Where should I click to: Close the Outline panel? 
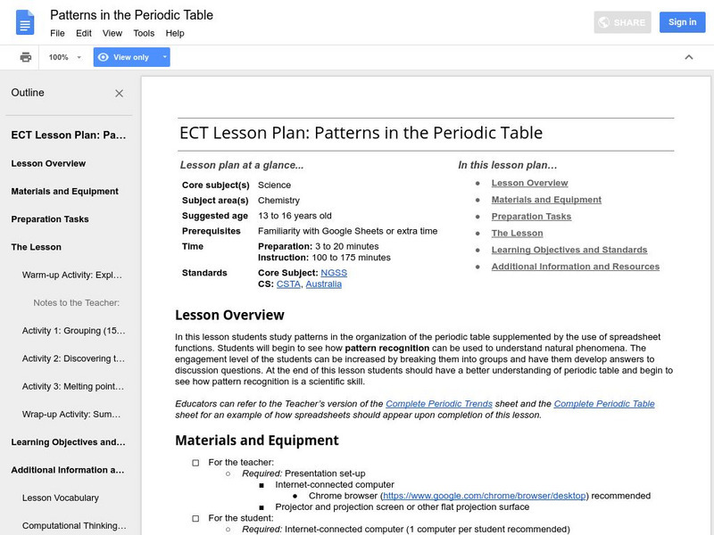(x=120, y=93)
